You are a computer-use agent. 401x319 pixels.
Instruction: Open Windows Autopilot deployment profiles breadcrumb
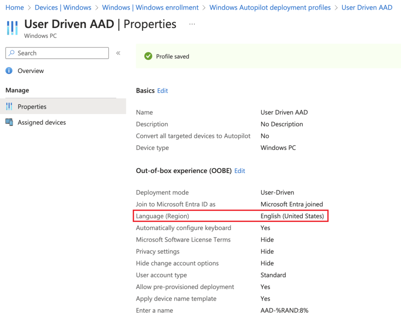coord(270,7)
